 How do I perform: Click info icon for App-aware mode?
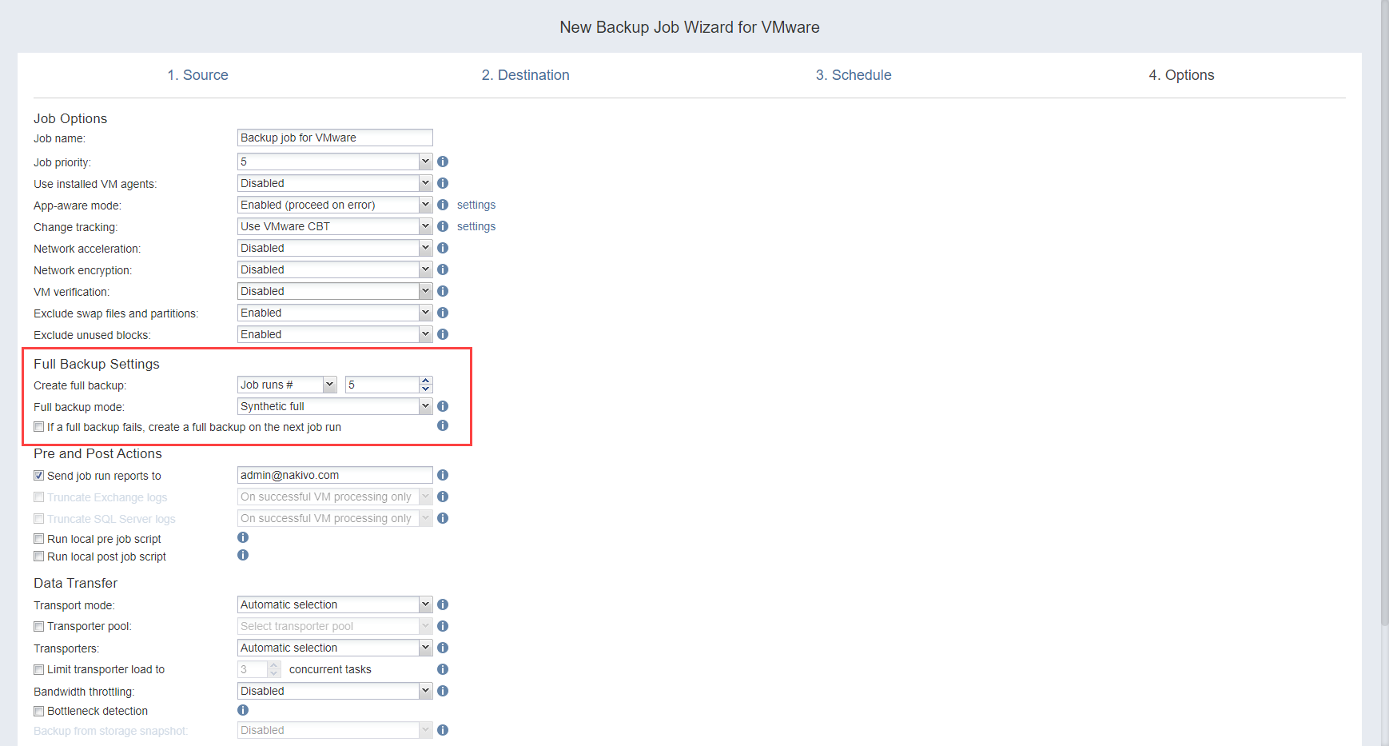click(443, 205)
